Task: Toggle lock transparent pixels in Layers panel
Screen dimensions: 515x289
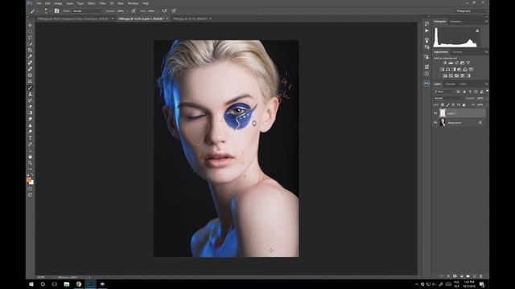Action: pos(443,105)
